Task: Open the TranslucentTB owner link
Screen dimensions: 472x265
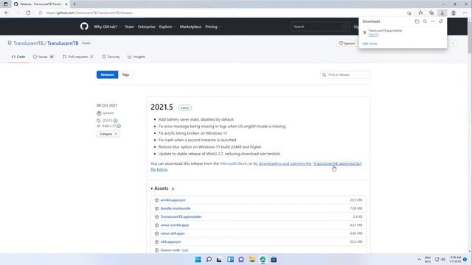Action: click(x=28, y=43)
